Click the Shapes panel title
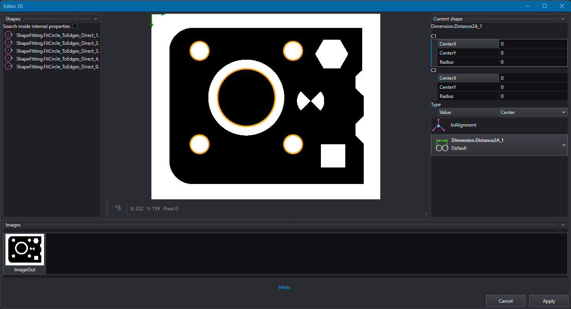This screenshot has width=571, height=309. point(13,19)
